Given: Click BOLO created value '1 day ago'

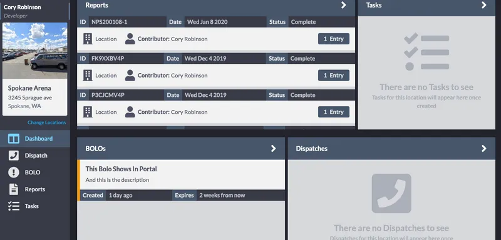Looking at the screenshot, I should pos(120,196).
